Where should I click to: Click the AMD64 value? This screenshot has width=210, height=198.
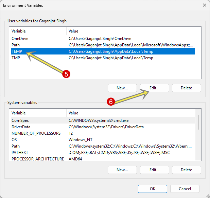click(x=75, y=159)
